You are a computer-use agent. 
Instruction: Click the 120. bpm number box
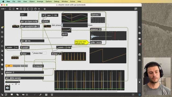55,15
